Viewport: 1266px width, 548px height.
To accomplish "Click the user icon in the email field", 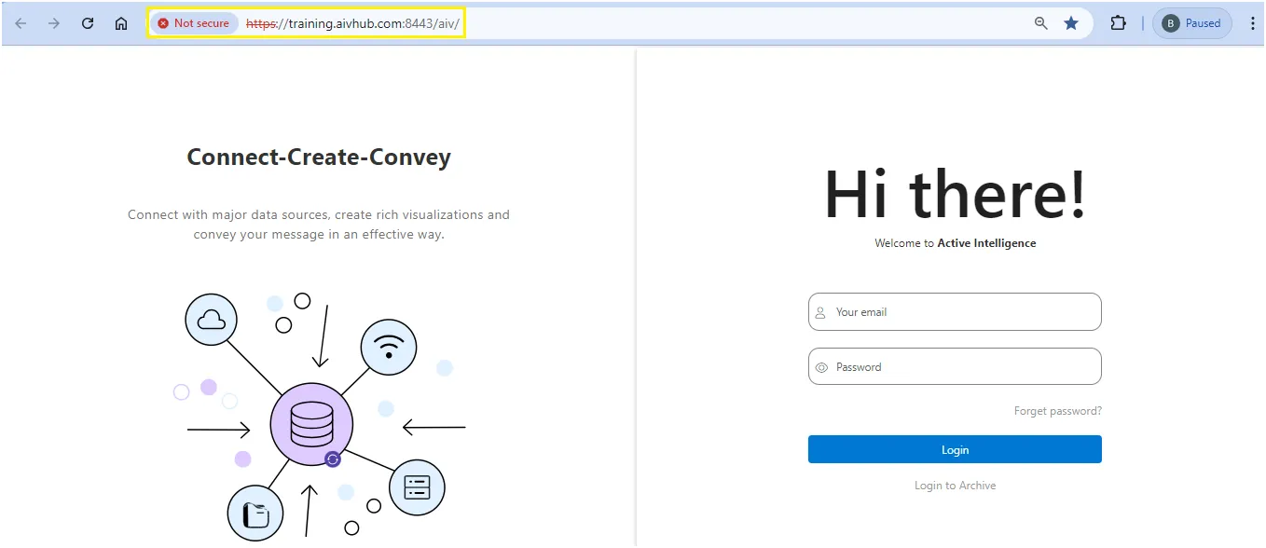I will (820, 313).
